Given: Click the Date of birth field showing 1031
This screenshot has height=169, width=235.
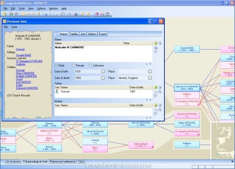Looking at the screenshot, I should pos(88,72).
